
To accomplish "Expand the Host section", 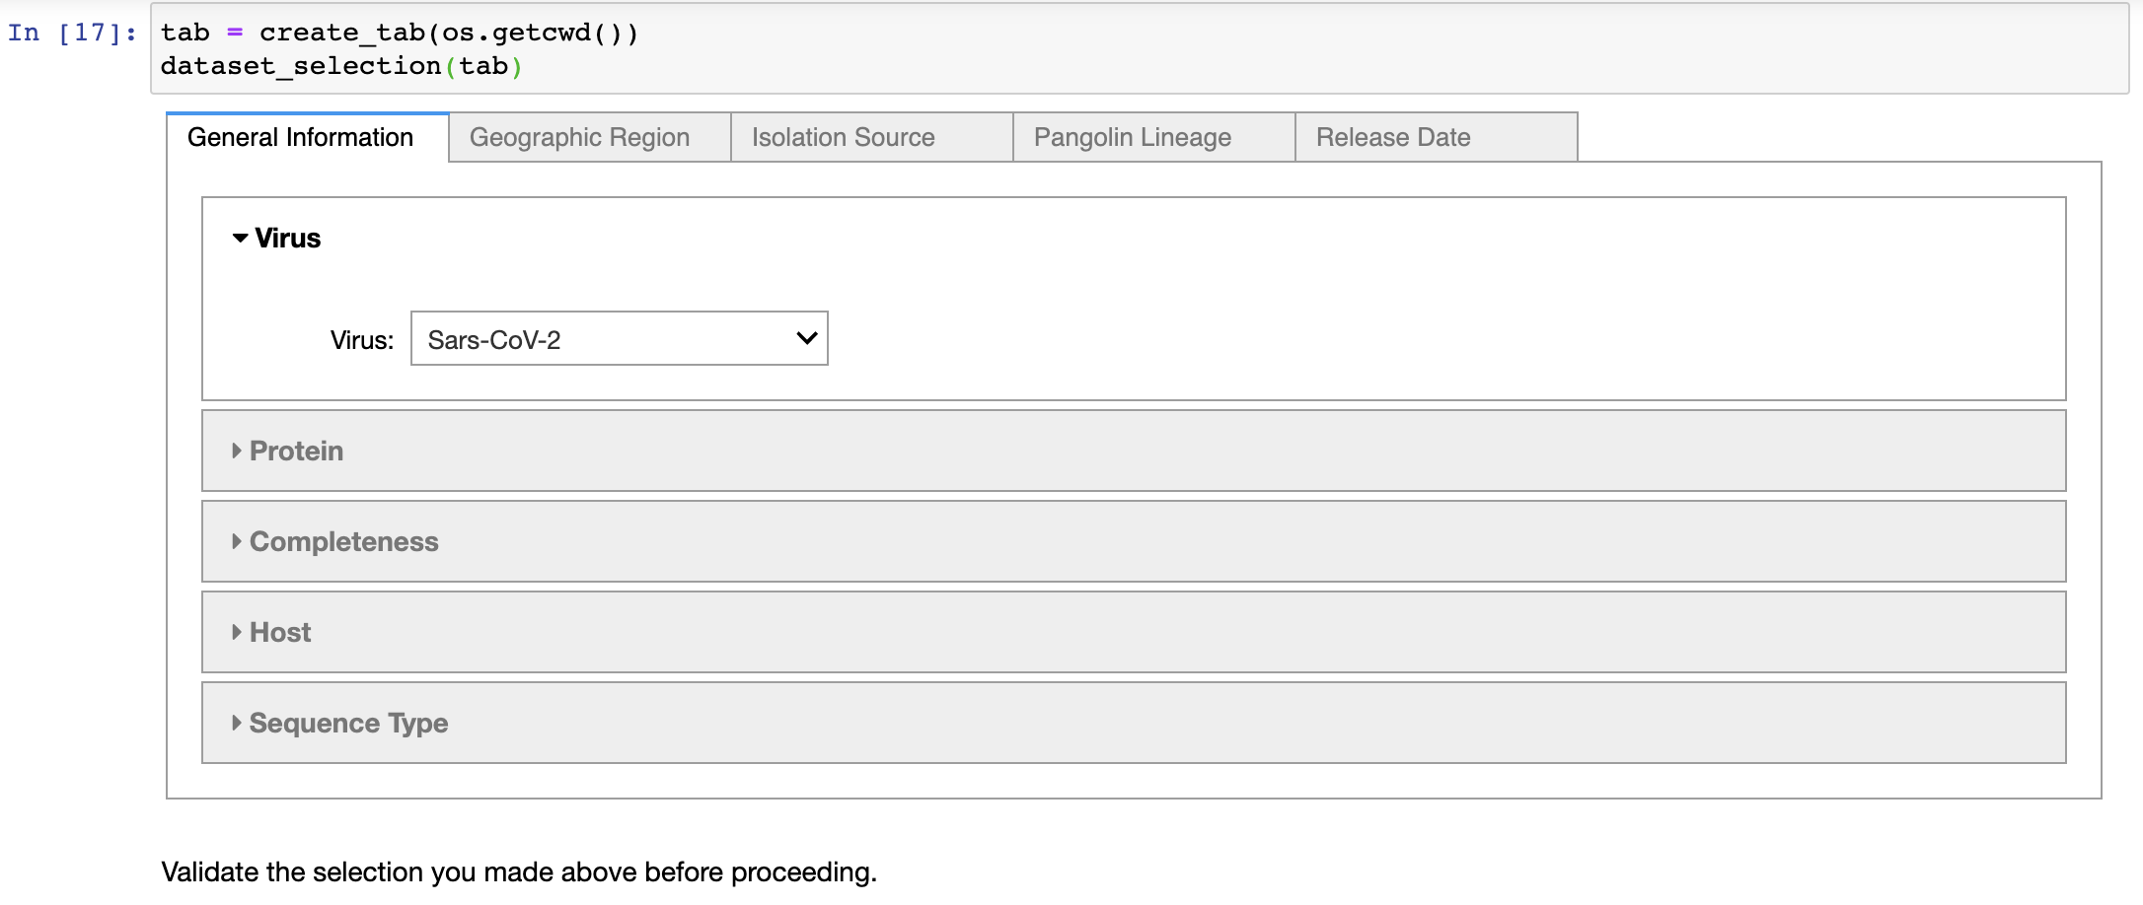I will pyautogui.click(x=279, y=632).
